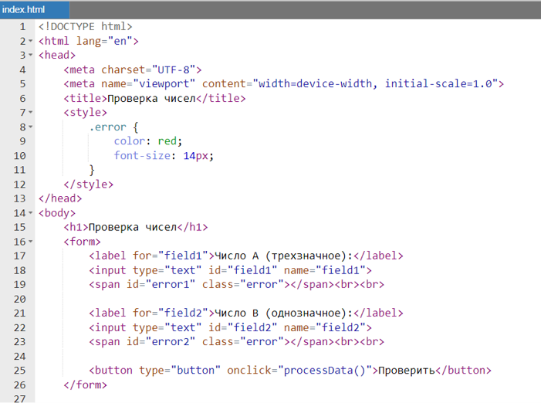The width and height of the screenshot is (541, 403).
Task: Click line number 25 in the gutter
Action: (20, 371)
